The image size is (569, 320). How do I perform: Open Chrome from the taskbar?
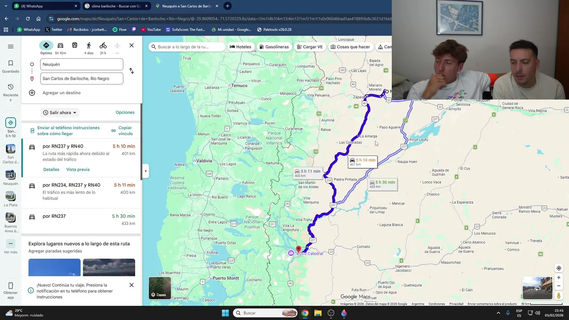coord(305,313)
